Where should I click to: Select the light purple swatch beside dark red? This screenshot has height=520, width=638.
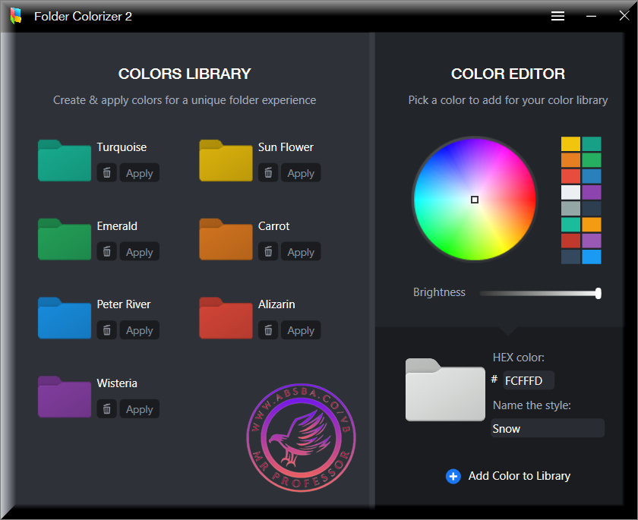[x=591, y=241]
